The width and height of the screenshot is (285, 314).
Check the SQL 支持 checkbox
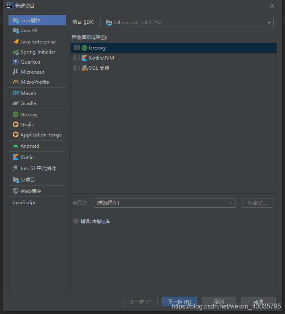coord(77,68)
